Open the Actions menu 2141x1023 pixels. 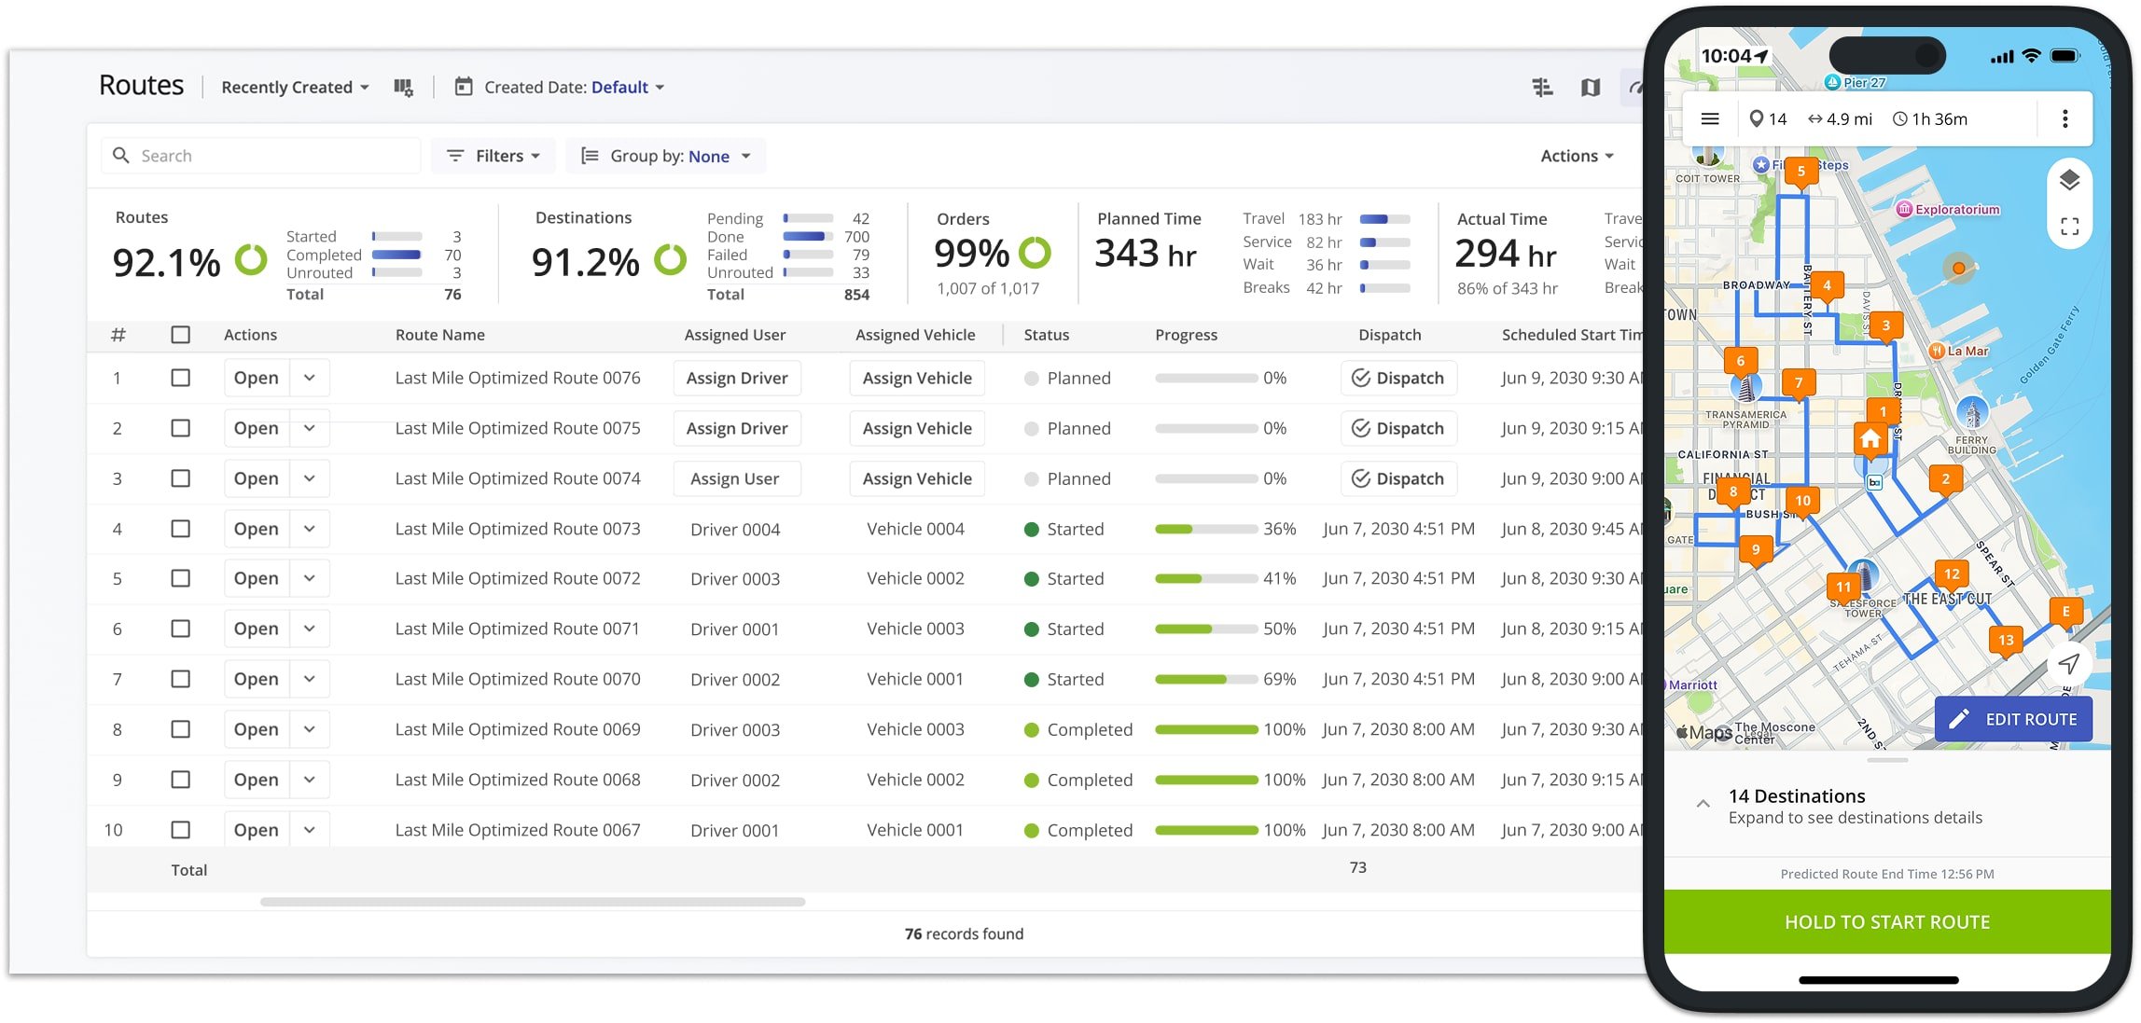coord(1576,156)
